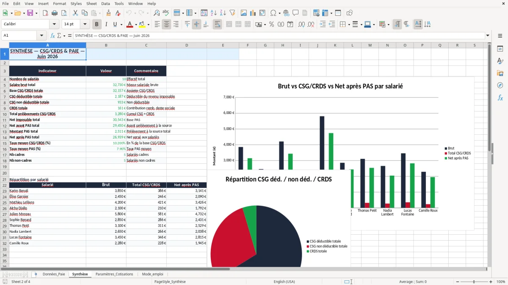Open underline style dropdown arrow
This screenshot has height=285, width=508.
pyautogui.click(x=121, y=24)
